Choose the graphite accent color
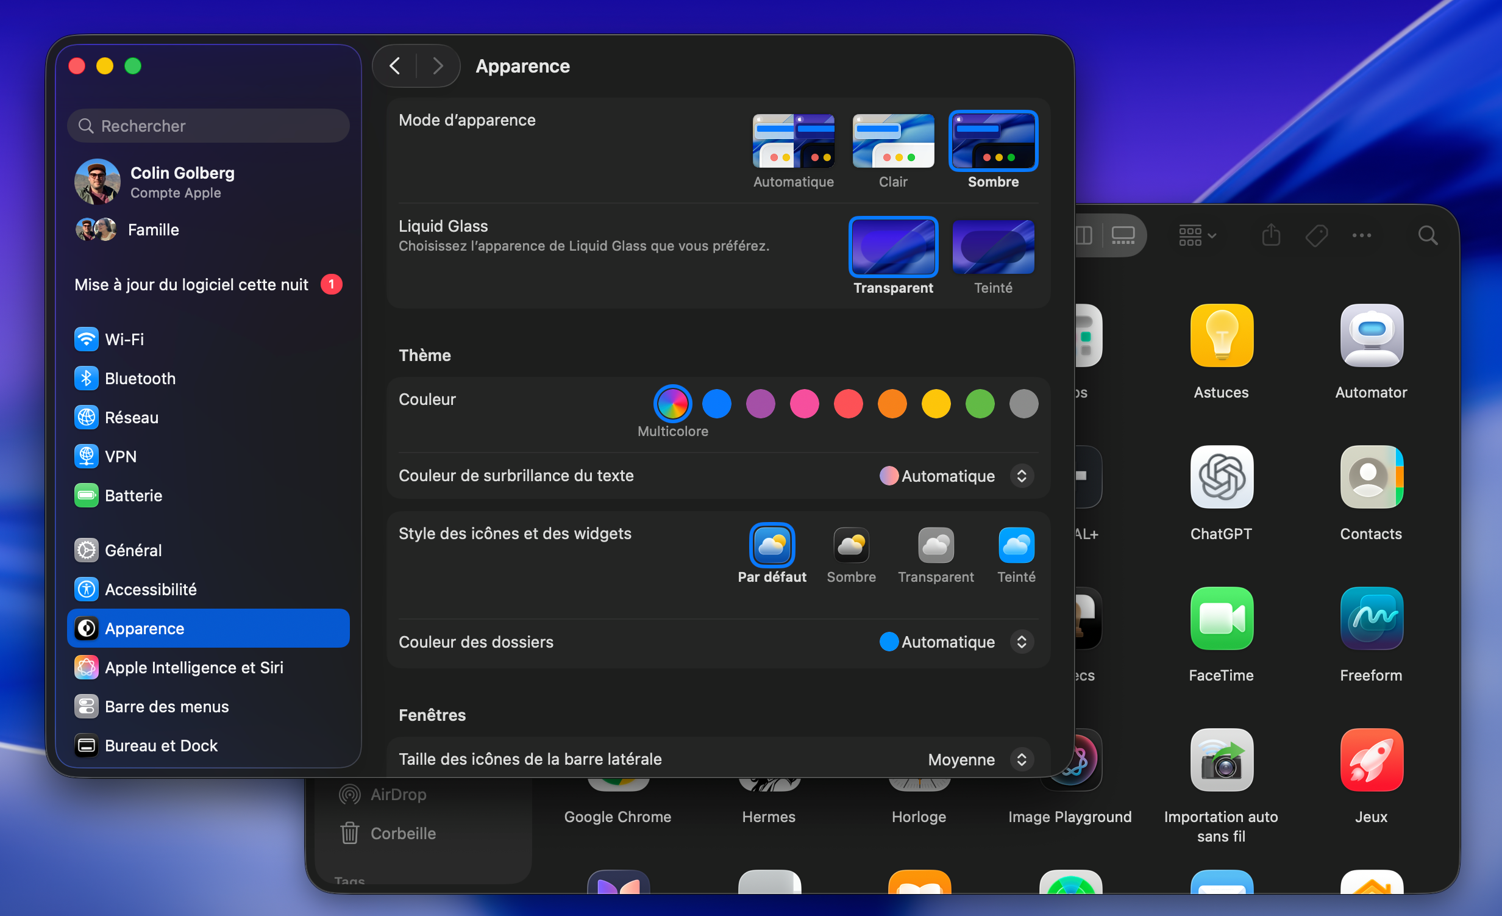The height and width of the screenshot is (916, 1502). click(1023, 403)
